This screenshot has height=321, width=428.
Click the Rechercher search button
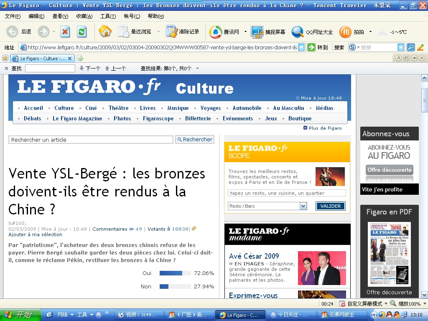point(194,140)
